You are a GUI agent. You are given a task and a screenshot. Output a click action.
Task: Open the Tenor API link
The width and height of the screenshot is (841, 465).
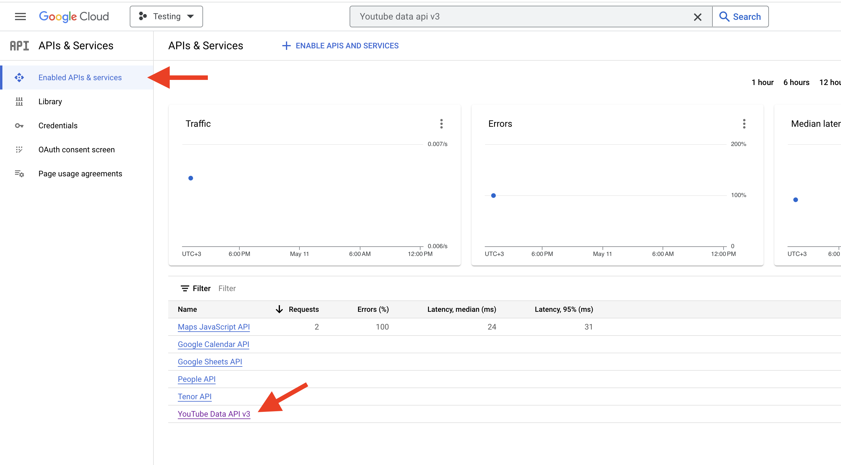point(195,397)
